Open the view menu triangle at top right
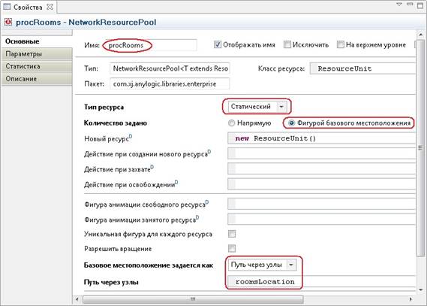This screenshot has width=427, height=306. [x=399, y=5]
